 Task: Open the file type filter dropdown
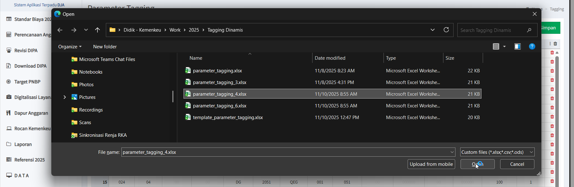[x=497, y=152]
